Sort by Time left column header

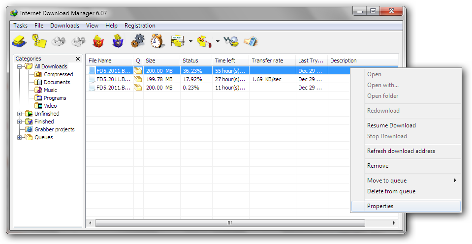tap(230, 61)
